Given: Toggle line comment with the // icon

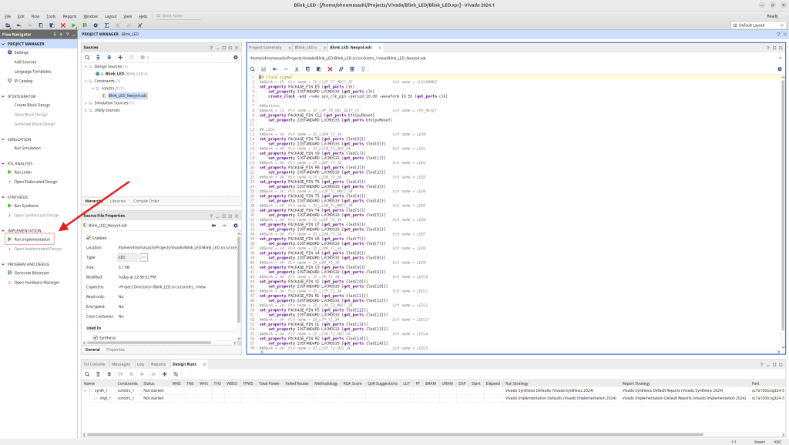Looking at the screenshot, I should 341,69.
